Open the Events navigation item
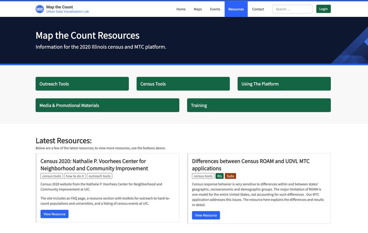 pos(215,9)
